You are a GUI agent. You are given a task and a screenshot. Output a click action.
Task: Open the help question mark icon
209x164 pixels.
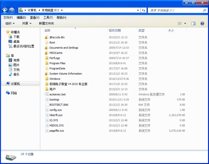202,23
